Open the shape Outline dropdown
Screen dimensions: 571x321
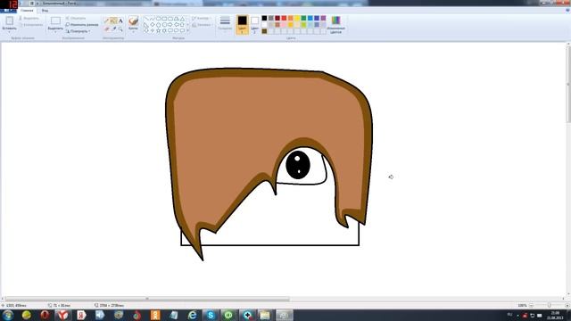point(202,18)
